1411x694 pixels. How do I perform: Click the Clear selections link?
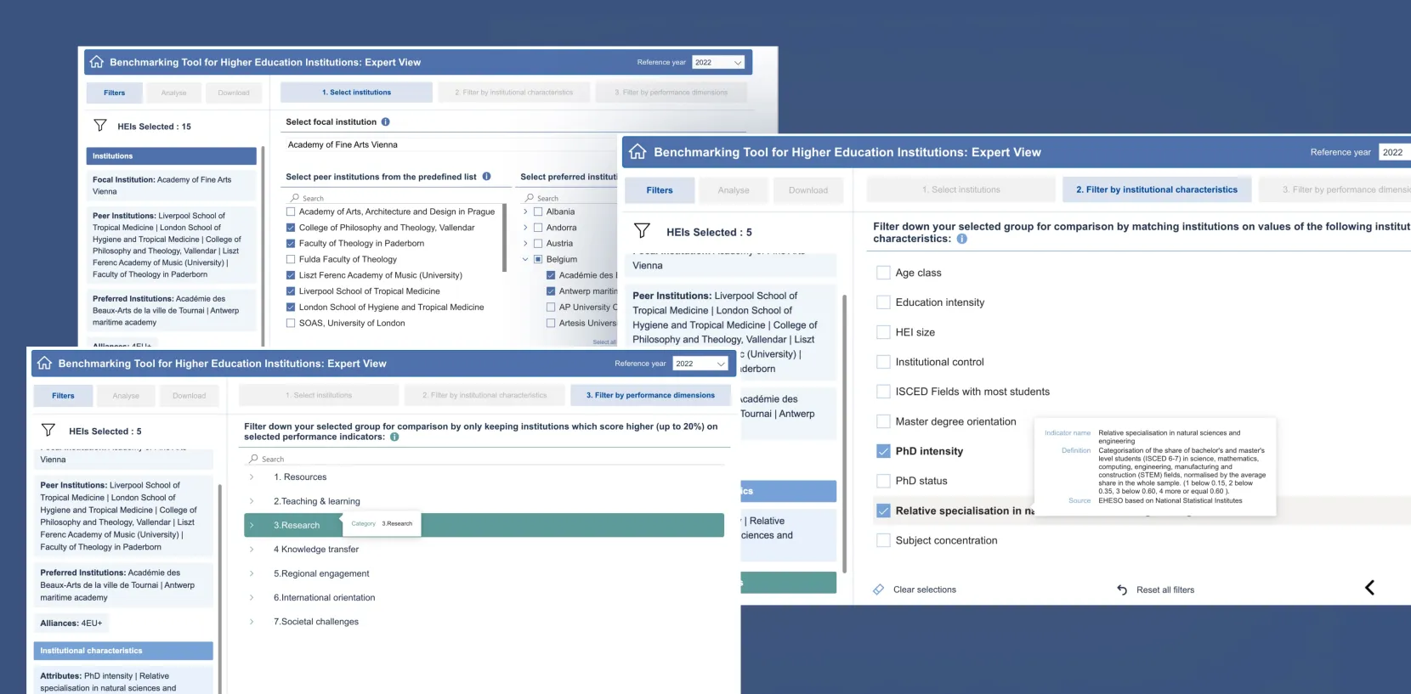click(924, 590)
